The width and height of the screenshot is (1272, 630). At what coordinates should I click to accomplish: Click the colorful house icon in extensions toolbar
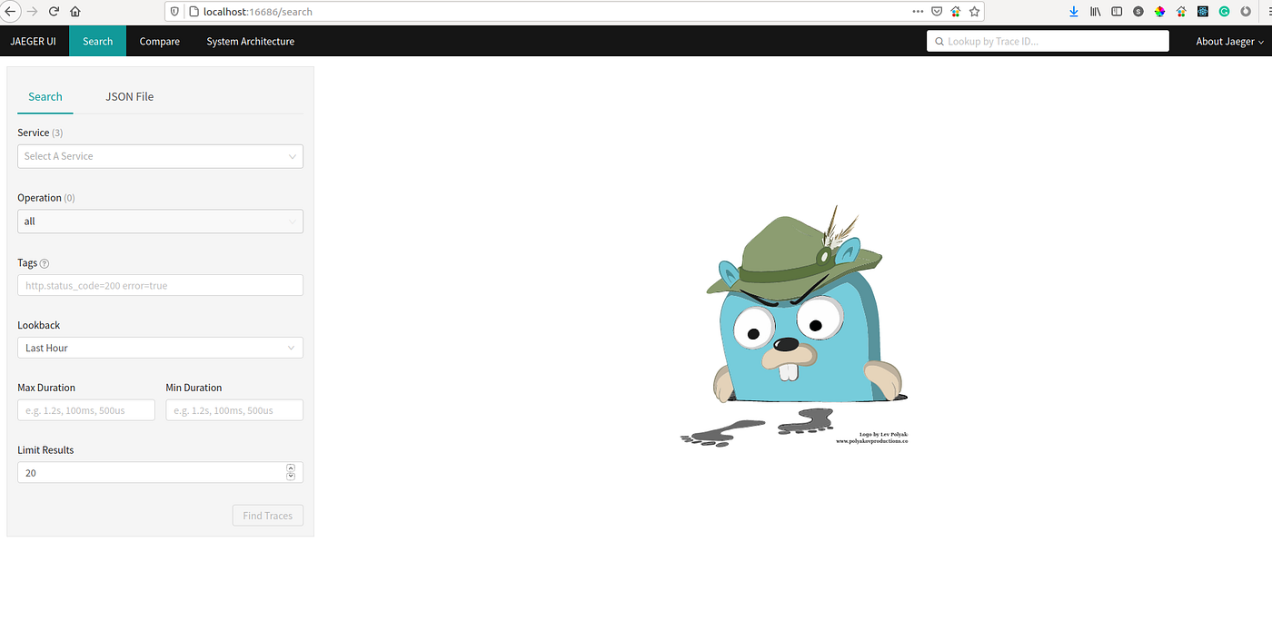1181,12
